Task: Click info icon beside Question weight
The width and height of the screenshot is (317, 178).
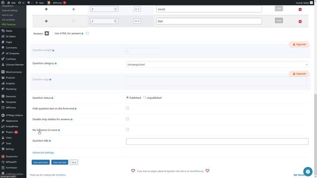Action: [x=53, y=50]
